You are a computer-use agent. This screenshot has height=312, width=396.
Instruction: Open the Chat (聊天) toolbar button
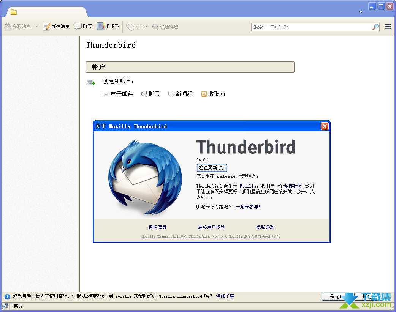pos(83,27)
